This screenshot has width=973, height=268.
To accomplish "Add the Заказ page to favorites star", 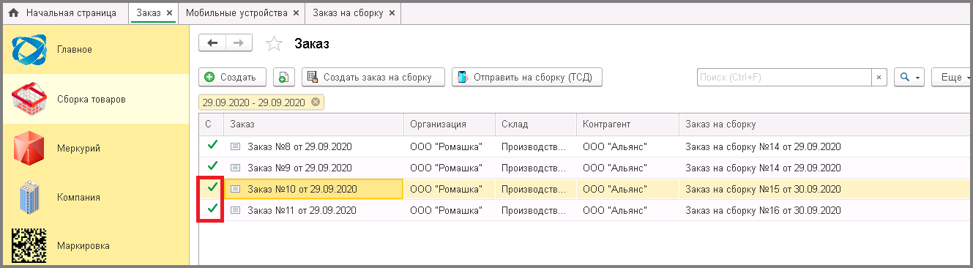I will click(x=274, y=44).
